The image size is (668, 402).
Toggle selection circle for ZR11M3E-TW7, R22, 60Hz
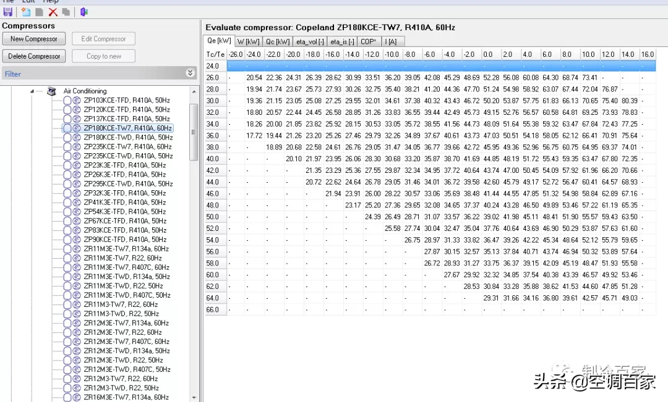click(67, 258)
